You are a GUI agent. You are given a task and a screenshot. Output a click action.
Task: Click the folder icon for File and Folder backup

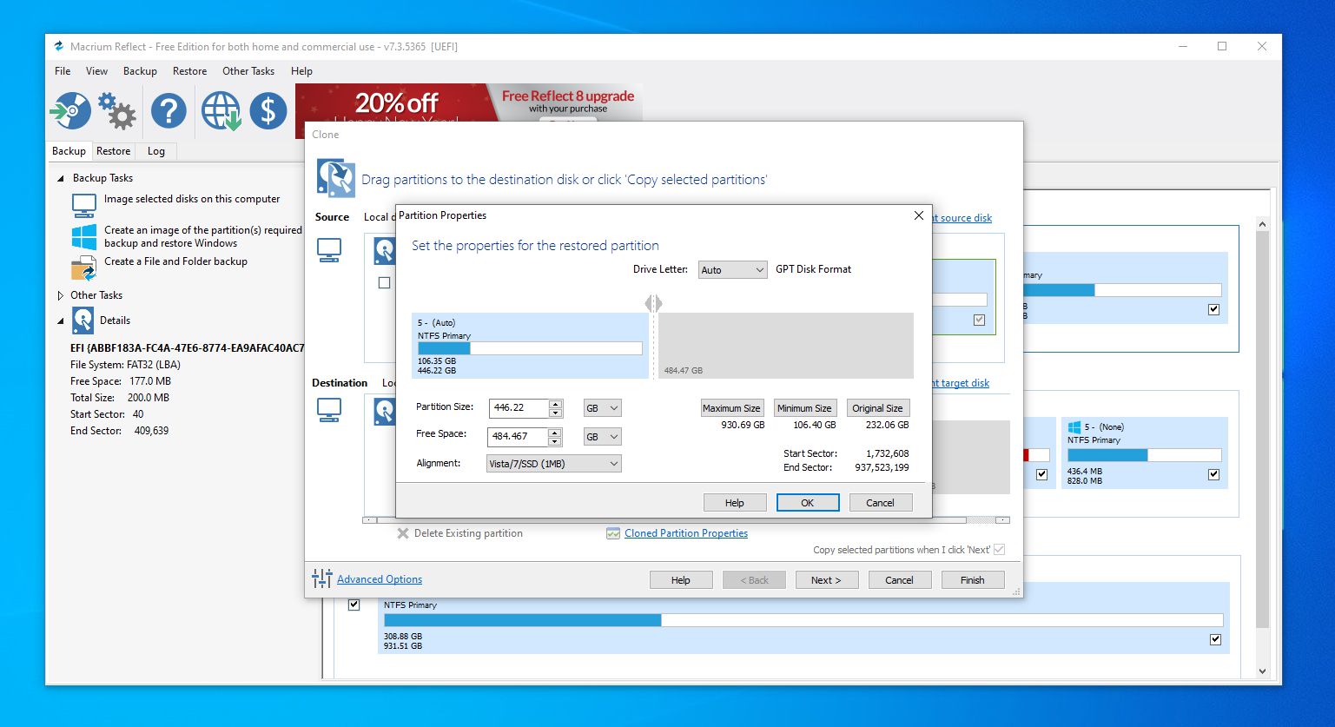(84, 268)
